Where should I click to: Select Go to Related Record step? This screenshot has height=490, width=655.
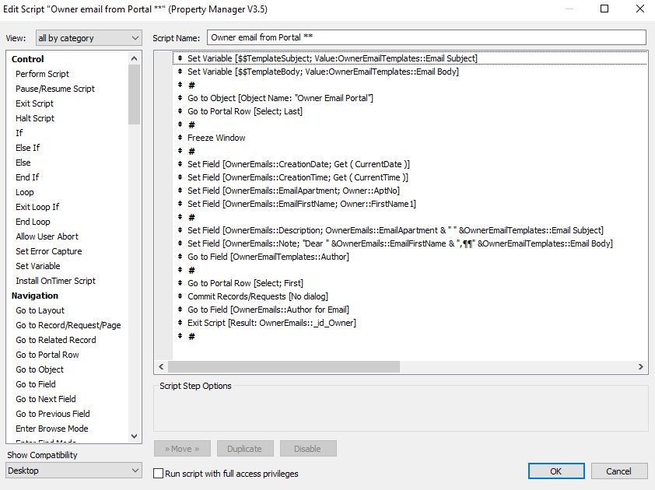point(56,340)
